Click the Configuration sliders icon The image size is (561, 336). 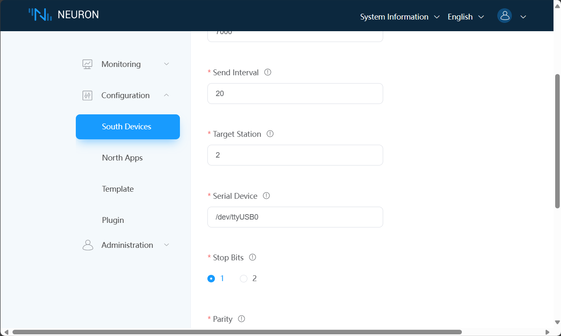click(87, 95)
